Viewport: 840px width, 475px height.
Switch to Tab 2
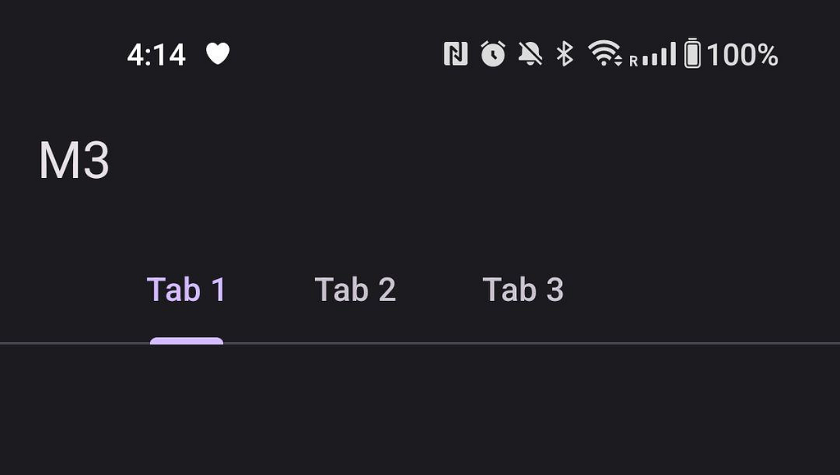click(x=355, y=290)
